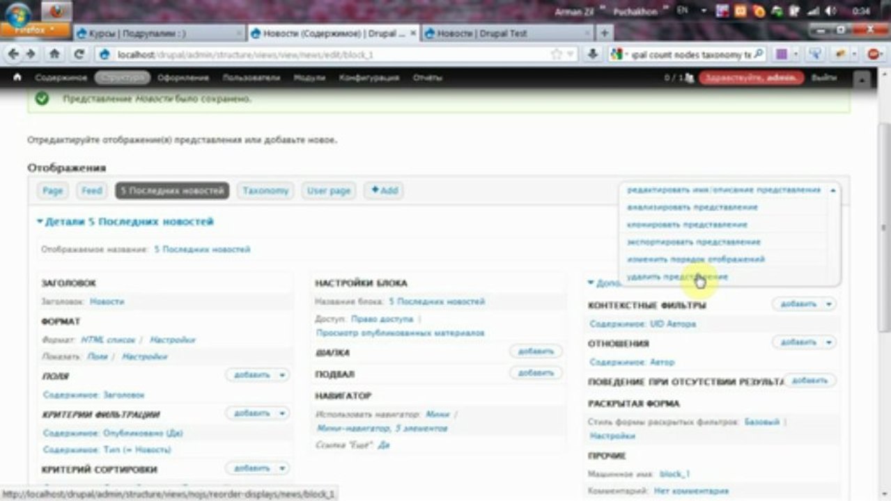
Task: Open the orange Firefox menu button
Action: [34, 31]
